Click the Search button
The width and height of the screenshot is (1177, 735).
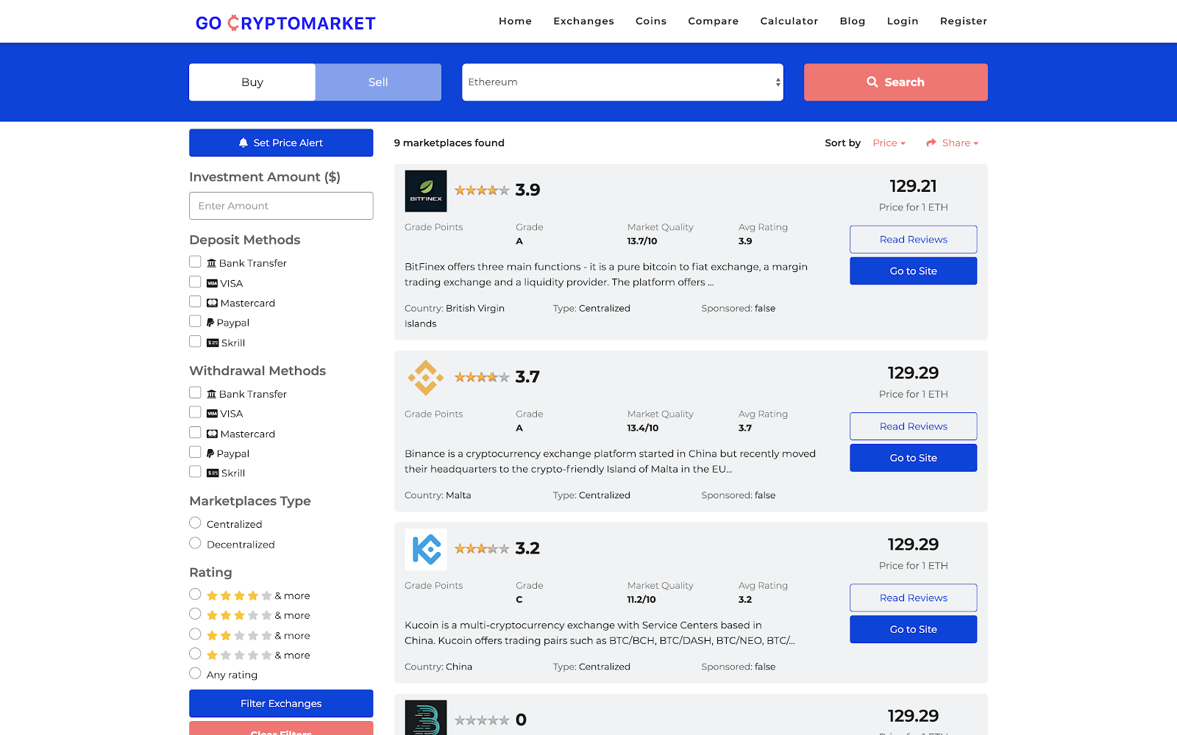896,82
